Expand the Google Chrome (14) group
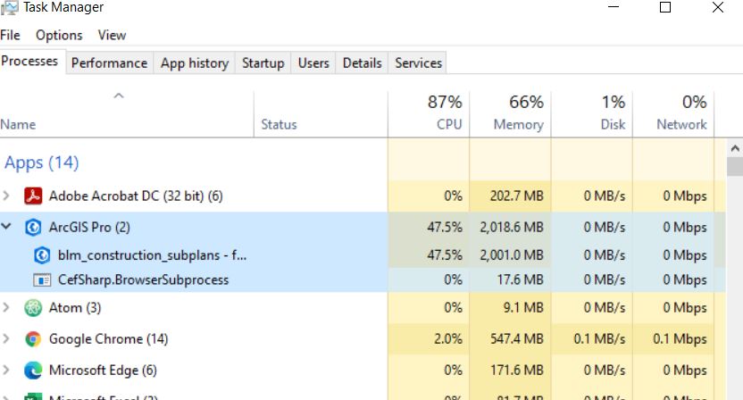 pyautogui.click(x=6, y=338)
